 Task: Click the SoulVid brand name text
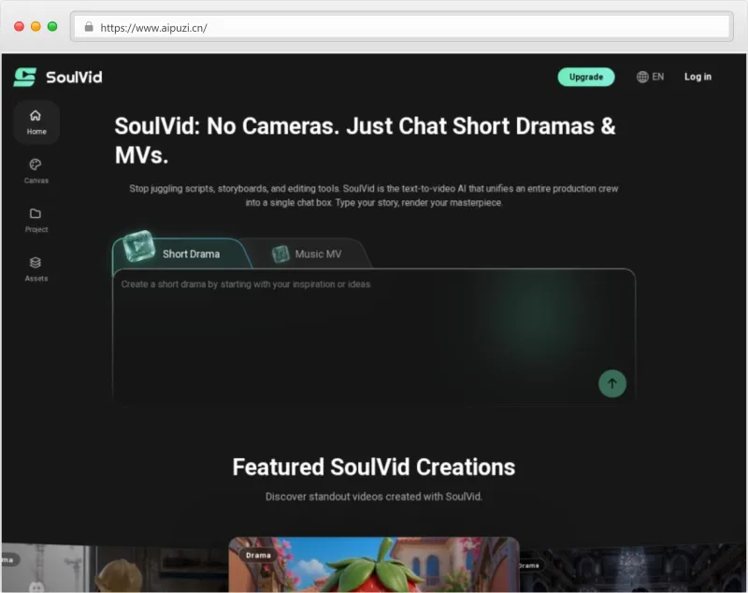[74, 78]
